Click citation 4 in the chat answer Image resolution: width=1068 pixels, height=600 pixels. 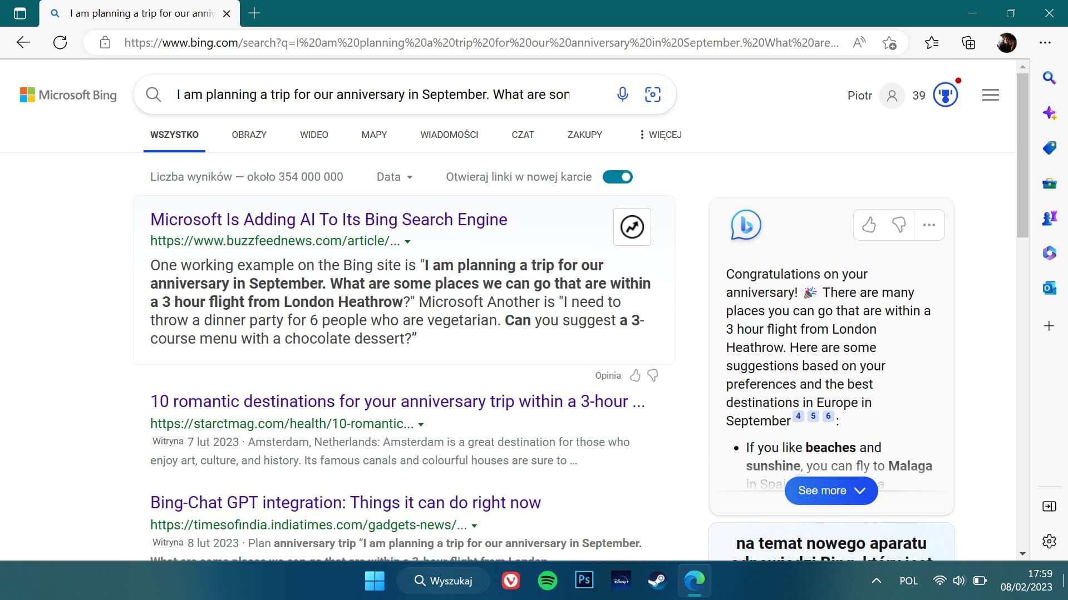tap(798, 416)
